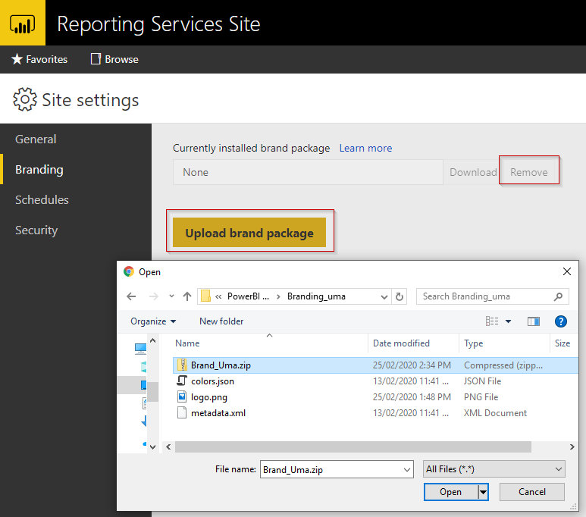Select the Schedules settings tab
The image size is (586, 517).
point(42,199)
